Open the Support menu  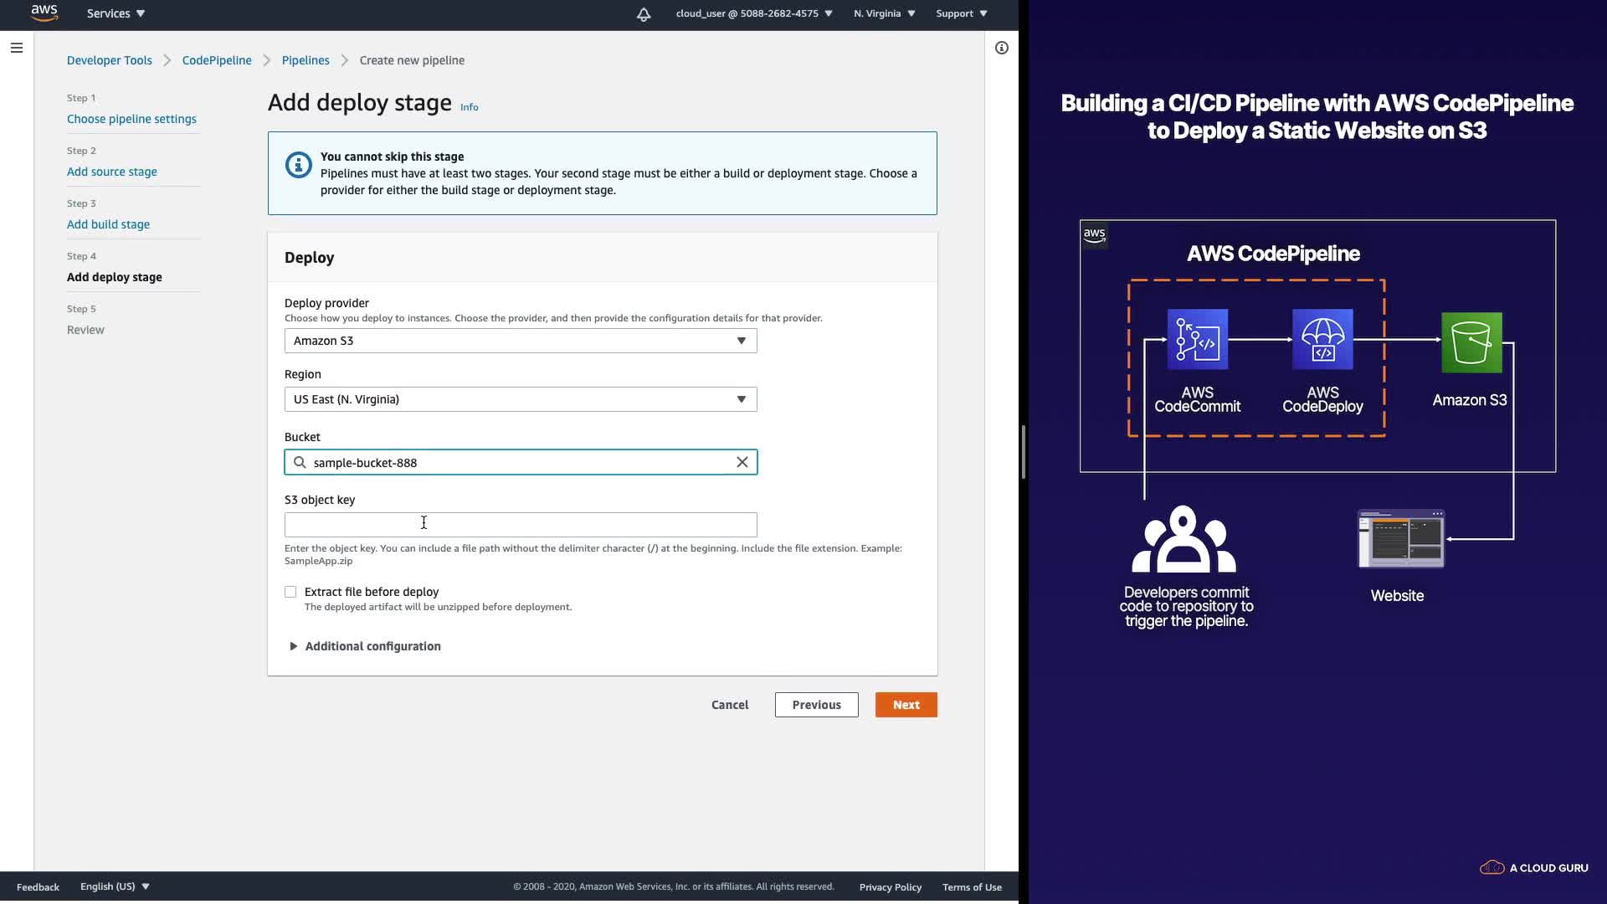tap(961, 13)
